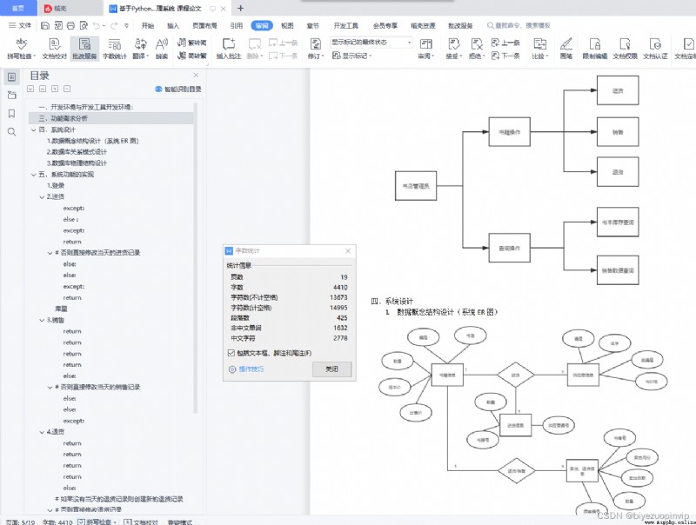Select outline item 库留

(x=61, y=309)
